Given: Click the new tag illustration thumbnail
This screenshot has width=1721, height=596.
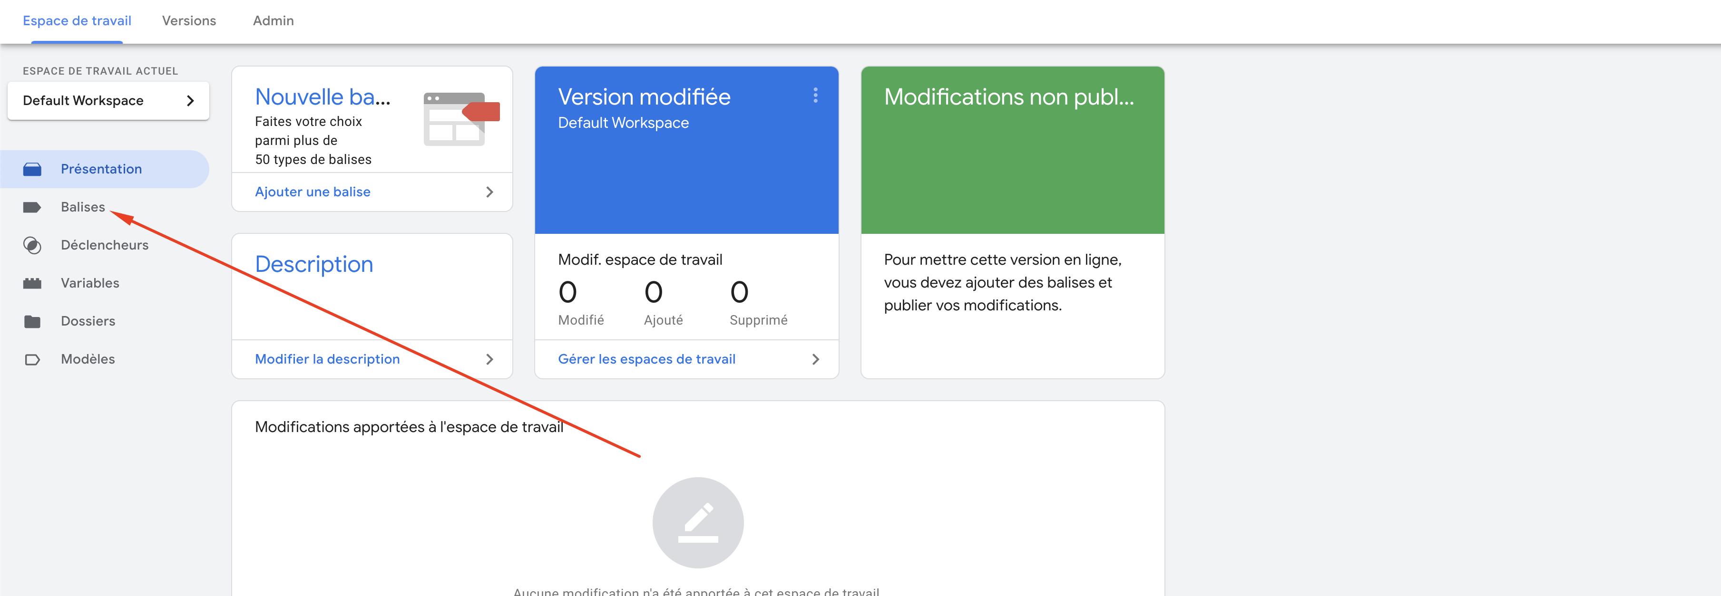Looking at the screenshot, I should tap(461, 119).
